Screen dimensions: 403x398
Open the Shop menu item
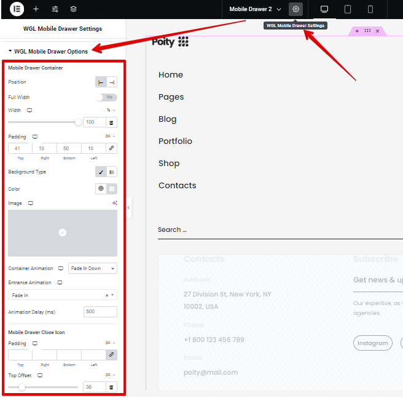click(169, 163)
